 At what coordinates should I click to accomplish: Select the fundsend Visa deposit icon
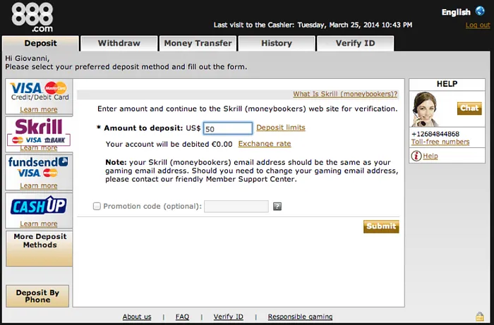(39, 168)
